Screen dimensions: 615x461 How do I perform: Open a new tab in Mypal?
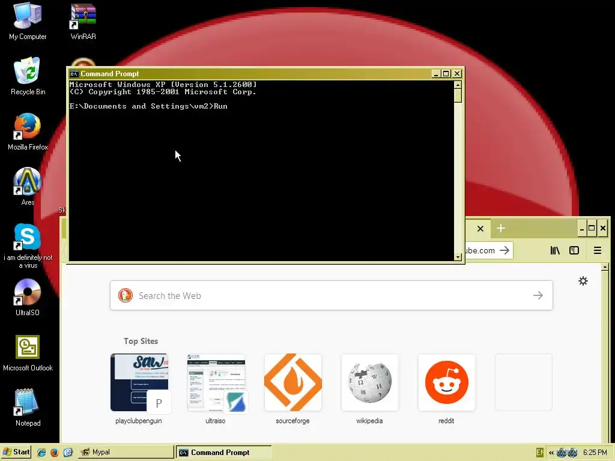(501, 228)
